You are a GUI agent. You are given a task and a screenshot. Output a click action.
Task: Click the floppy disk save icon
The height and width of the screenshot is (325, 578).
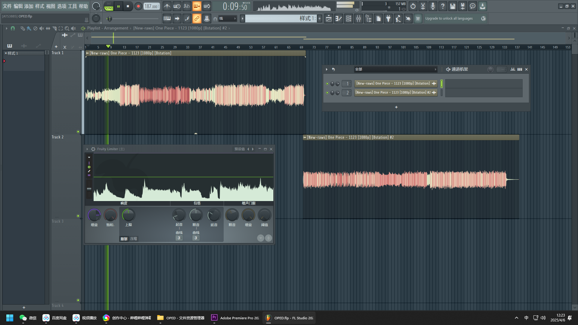[x=453, y=6]
